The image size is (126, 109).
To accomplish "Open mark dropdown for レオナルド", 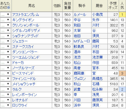I will tap(5, 100).
